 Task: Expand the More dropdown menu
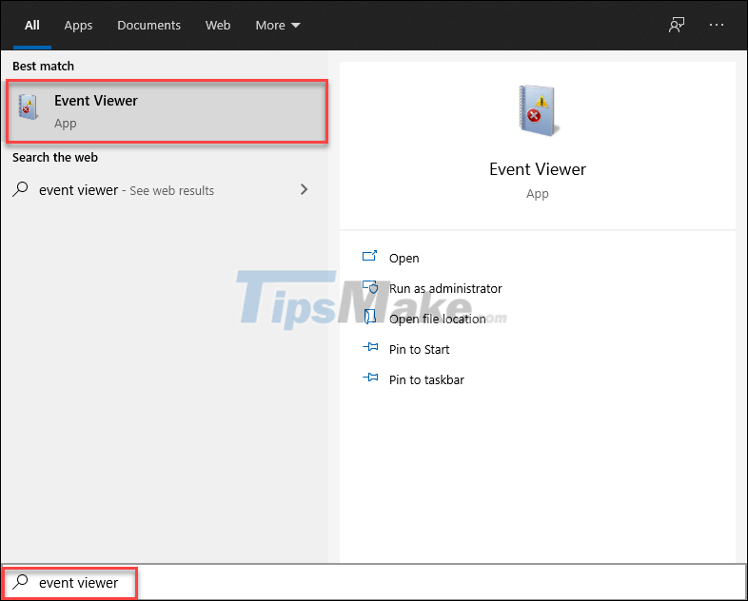[278, 26]
